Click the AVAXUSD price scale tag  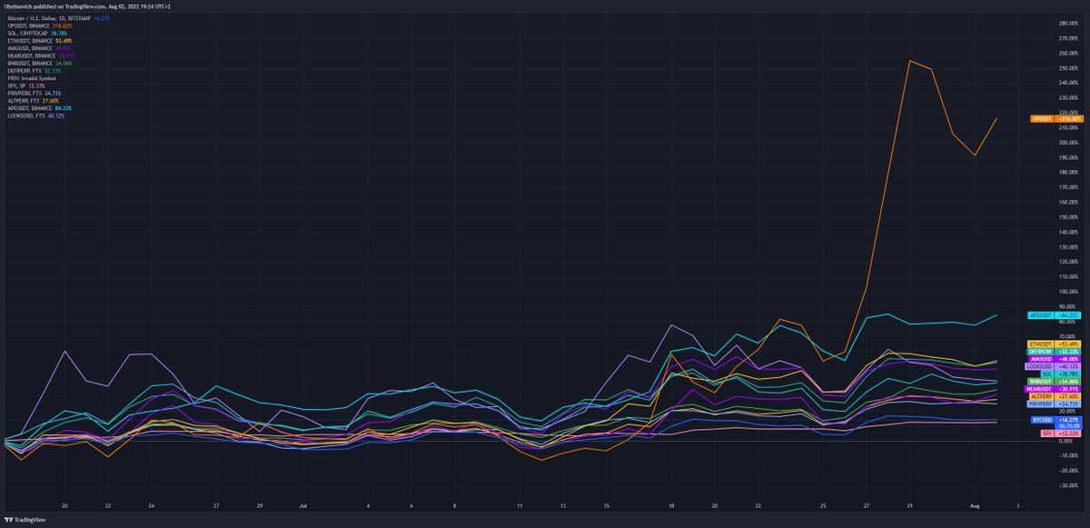[1055, 359]
